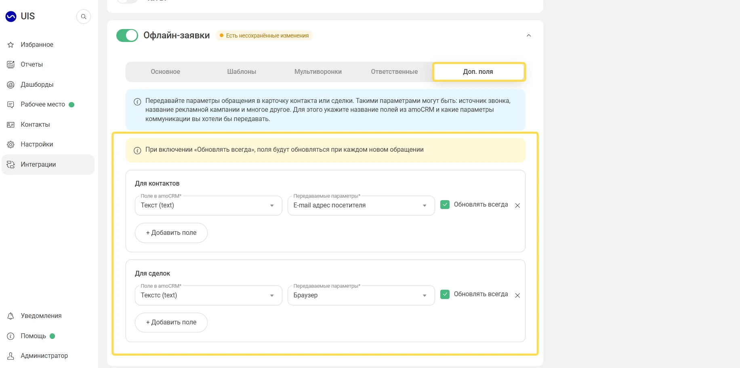The image size is (740, 368).
Task: Switch to the Мультиворонки tab
Action: [318, 72]
